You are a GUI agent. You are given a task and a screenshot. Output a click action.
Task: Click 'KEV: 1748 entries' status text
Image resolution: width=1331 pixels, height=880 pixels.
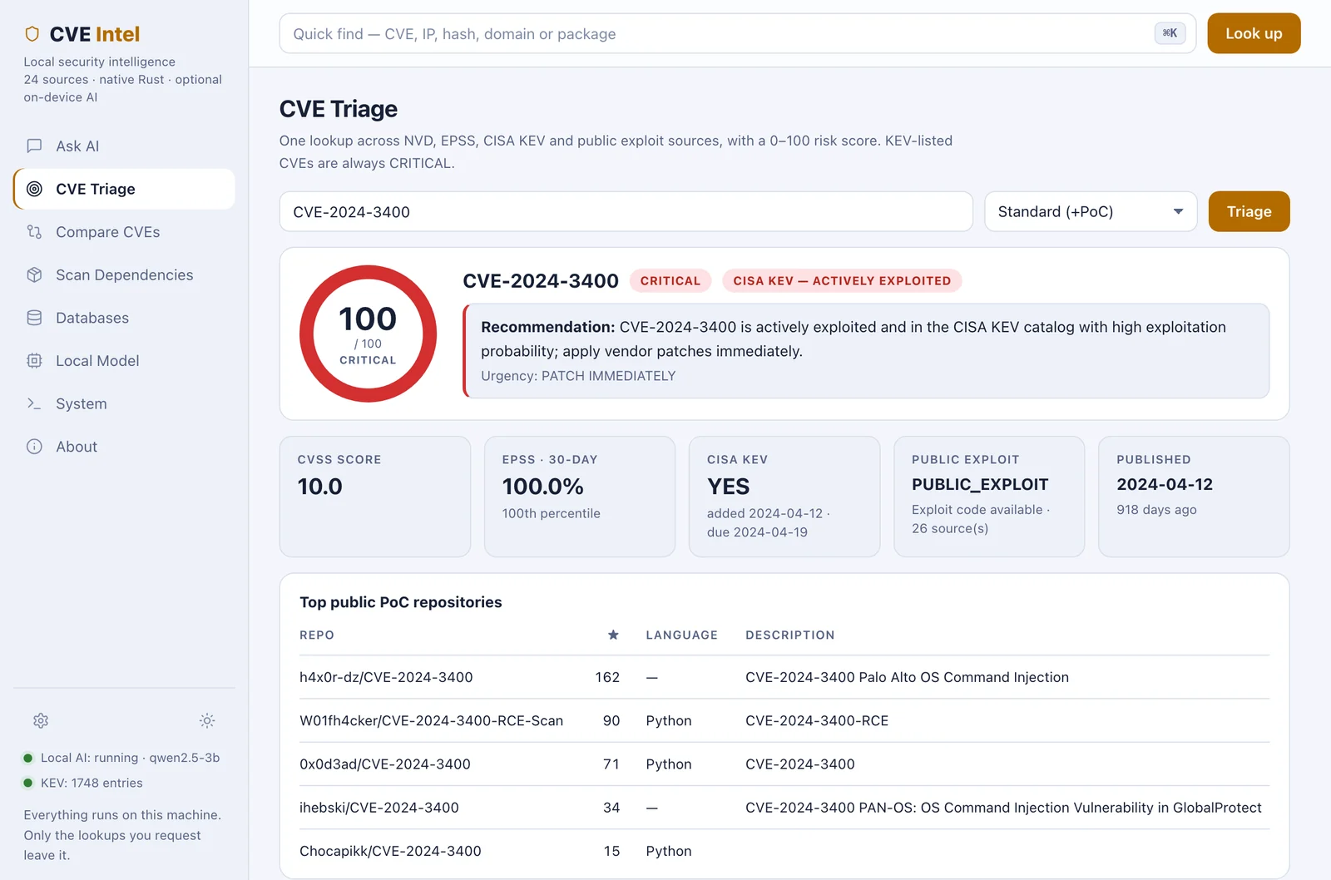tap(92, 783)
